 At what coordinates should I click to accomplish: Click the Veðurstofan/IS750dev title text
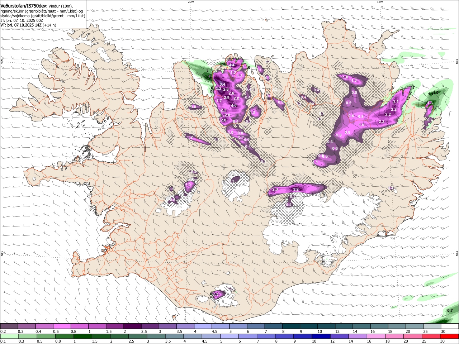click(23, 6)
